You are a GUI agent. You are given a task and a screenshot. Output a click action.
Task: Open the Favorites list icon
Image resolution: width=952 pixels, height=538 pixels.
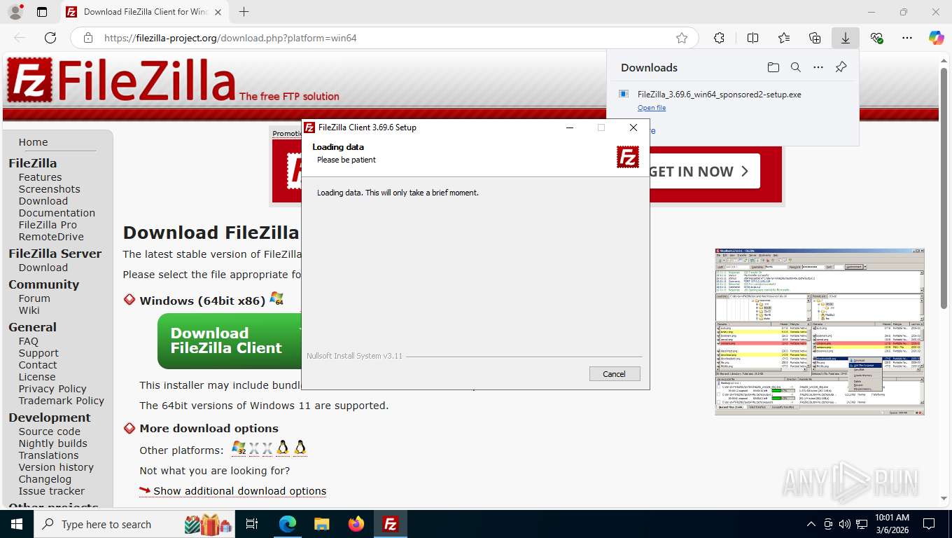(784, 38)
